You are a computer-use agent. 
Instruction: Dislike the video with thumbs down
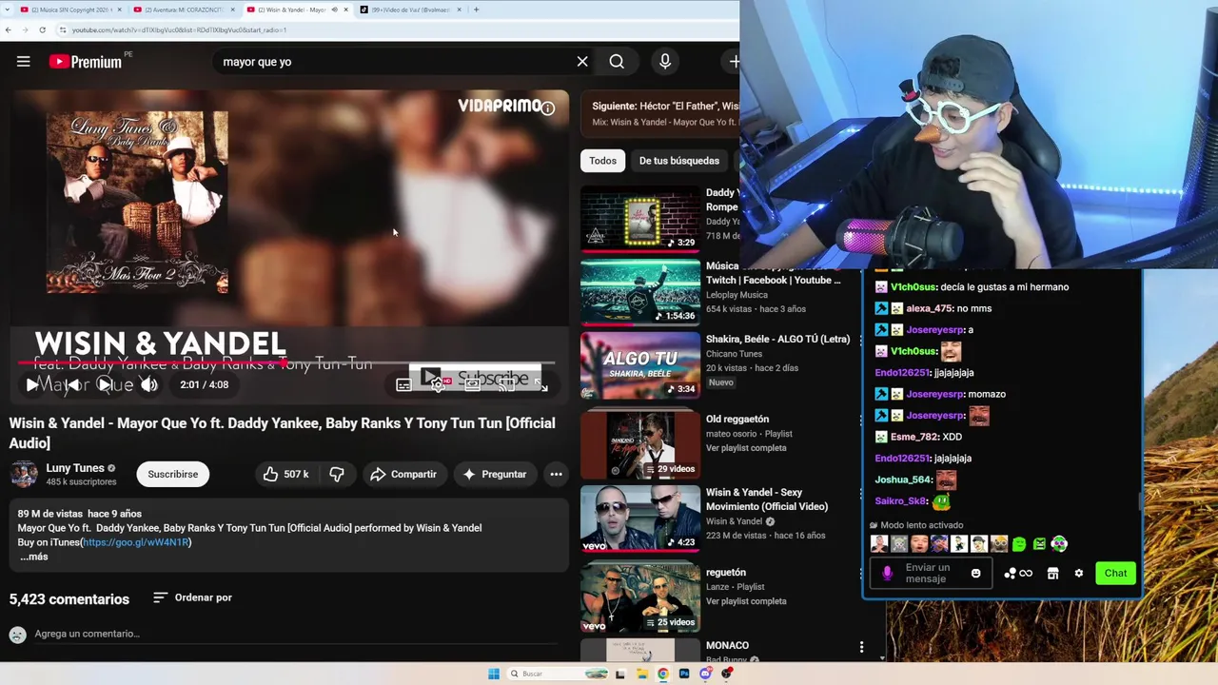tap(337, 474)
